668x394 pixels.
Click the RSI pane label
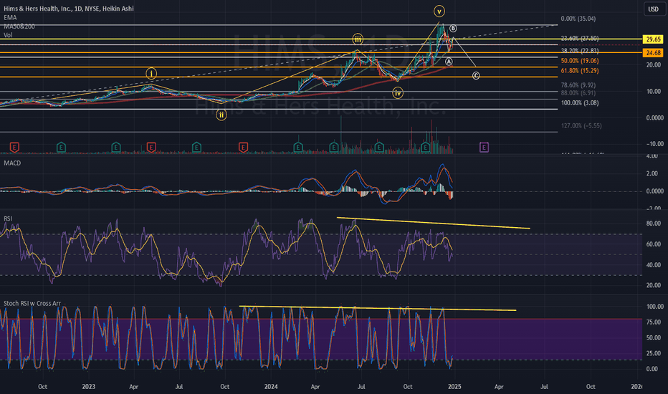pyautogui.click(x=8, y=218)
